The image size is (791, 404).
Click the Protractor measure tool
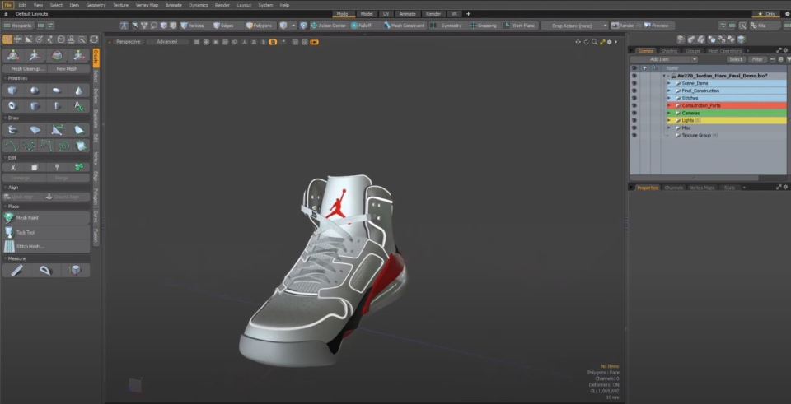tap(46, 271)
